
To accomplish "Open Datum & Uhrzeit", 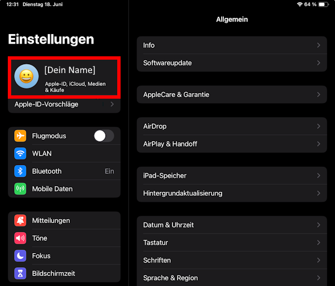I will tap(232, 225).
